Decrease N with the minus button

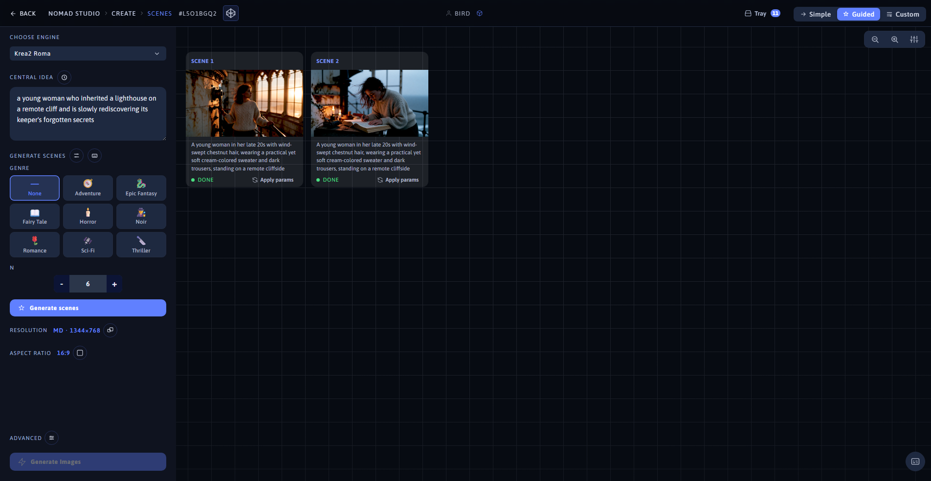point(62,284)
